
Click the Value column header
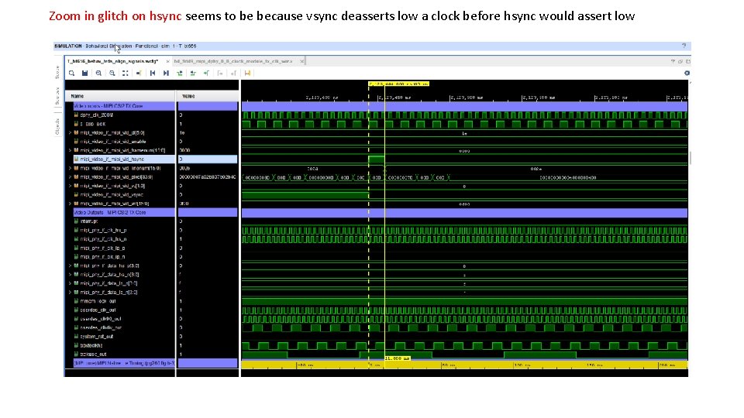coord(208,96)
